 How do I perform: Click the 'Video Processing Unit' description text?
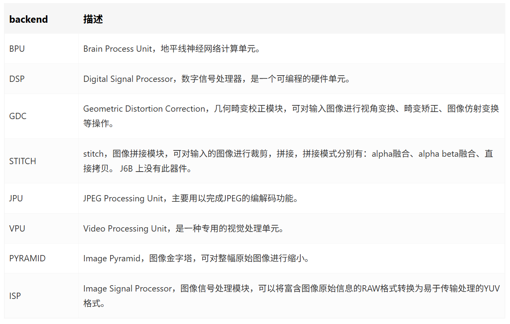125,228
